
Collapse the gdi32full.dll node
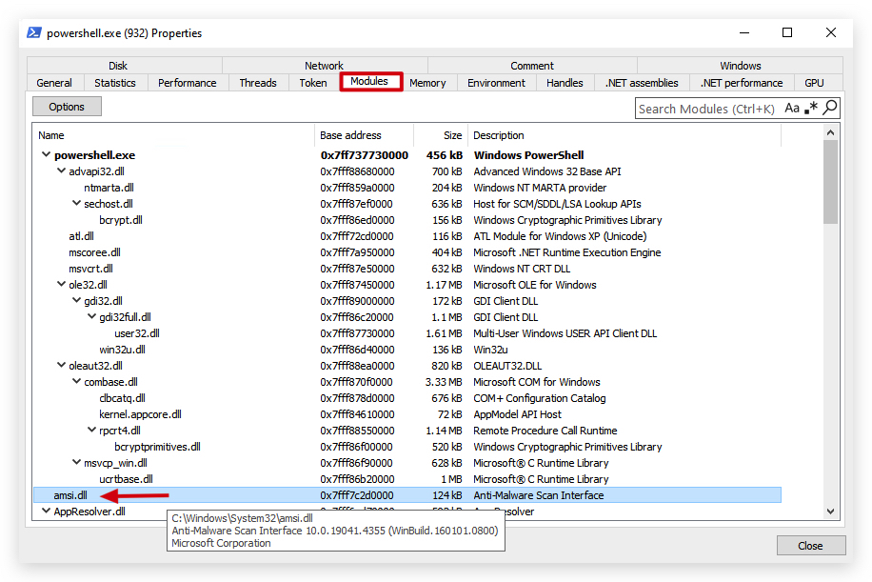point(91,316)
